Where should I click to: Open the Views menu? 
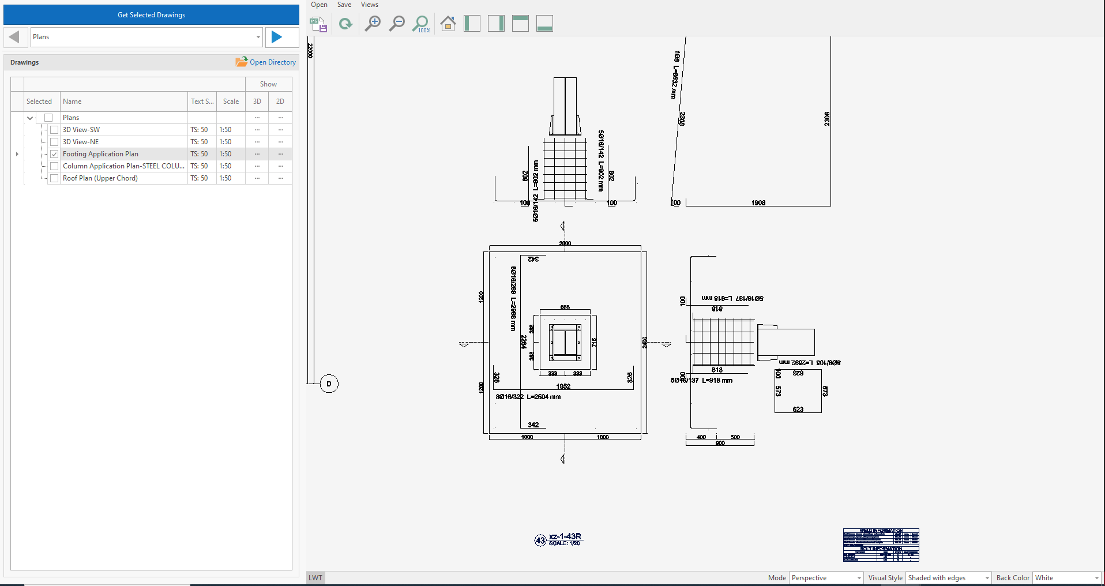[369, 5]
